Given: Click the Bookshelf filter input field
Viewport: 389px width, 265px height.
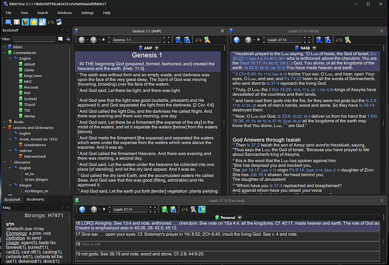Looking at the screenshot, I should (x=34, y=39).
